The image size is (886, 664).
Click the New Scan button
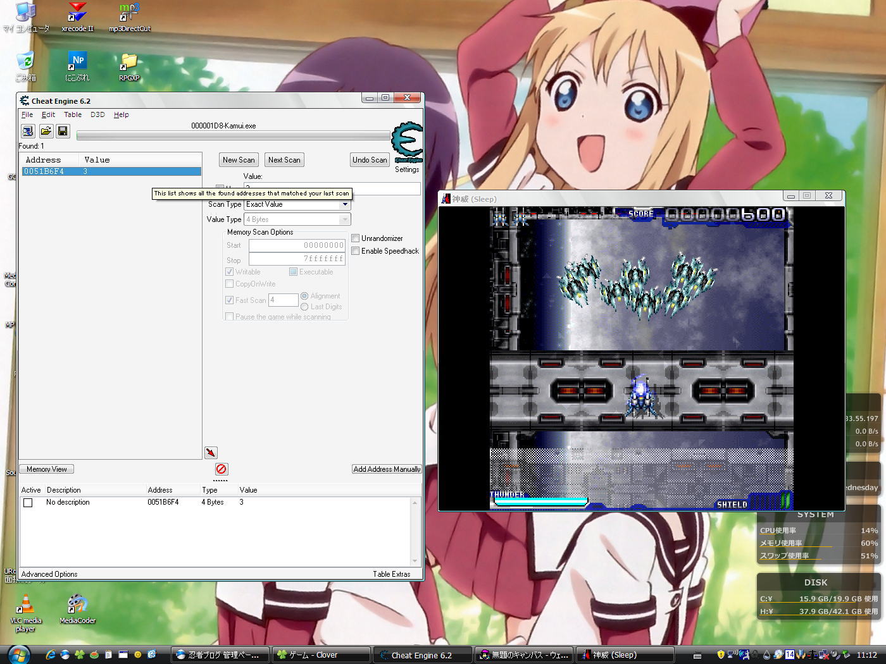point(239,160)
